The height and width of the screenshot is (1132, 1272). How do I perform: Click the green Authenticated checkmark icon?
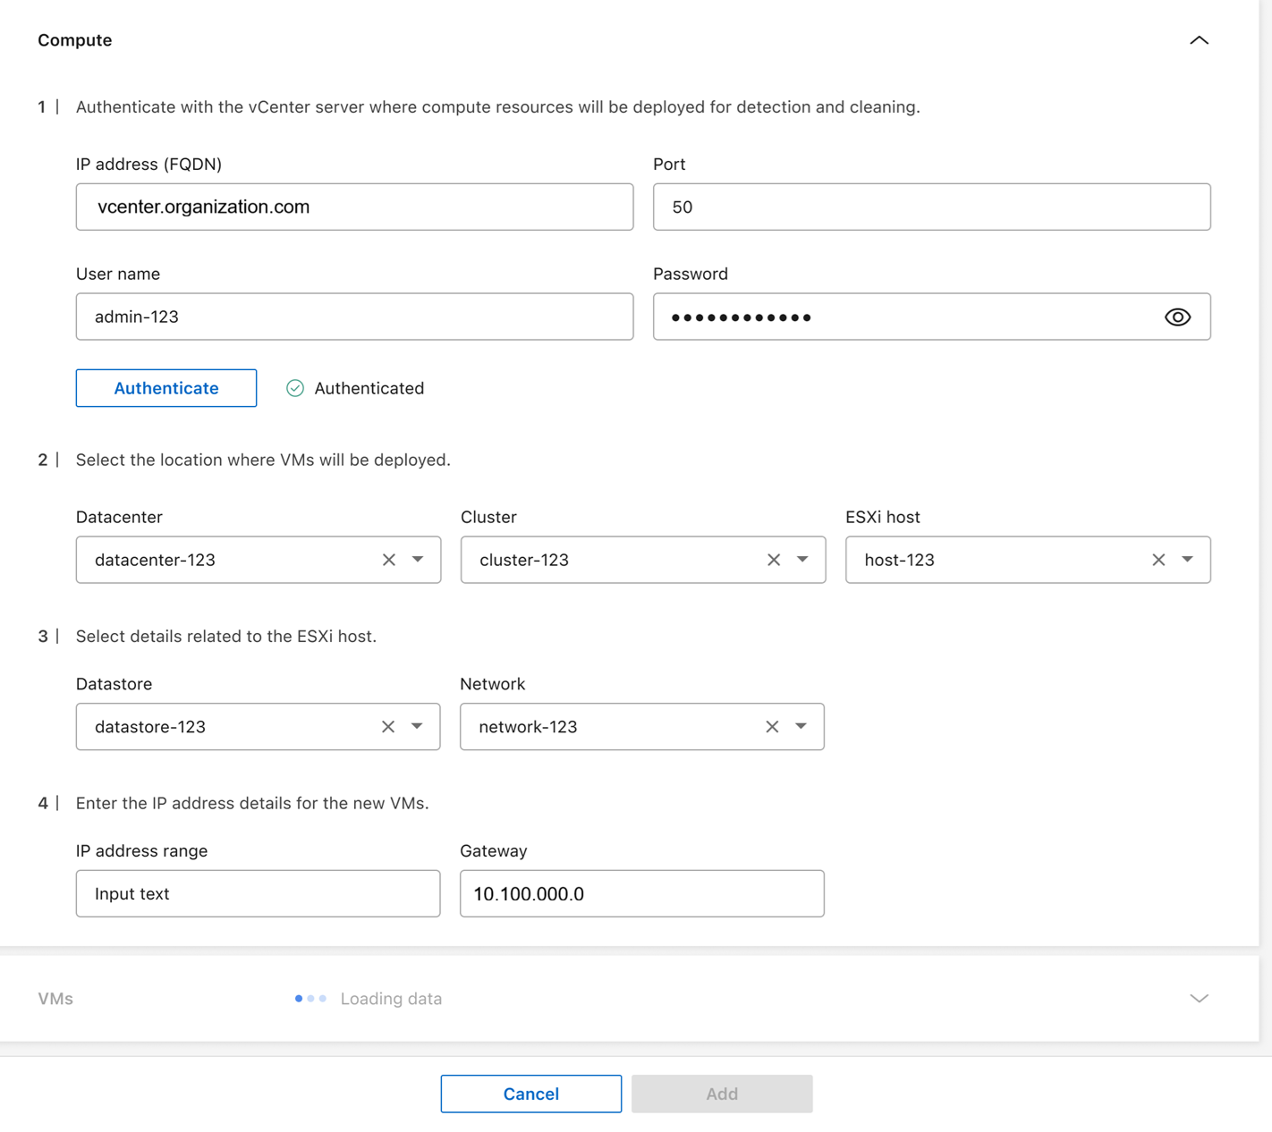click(x=294, y=388)
